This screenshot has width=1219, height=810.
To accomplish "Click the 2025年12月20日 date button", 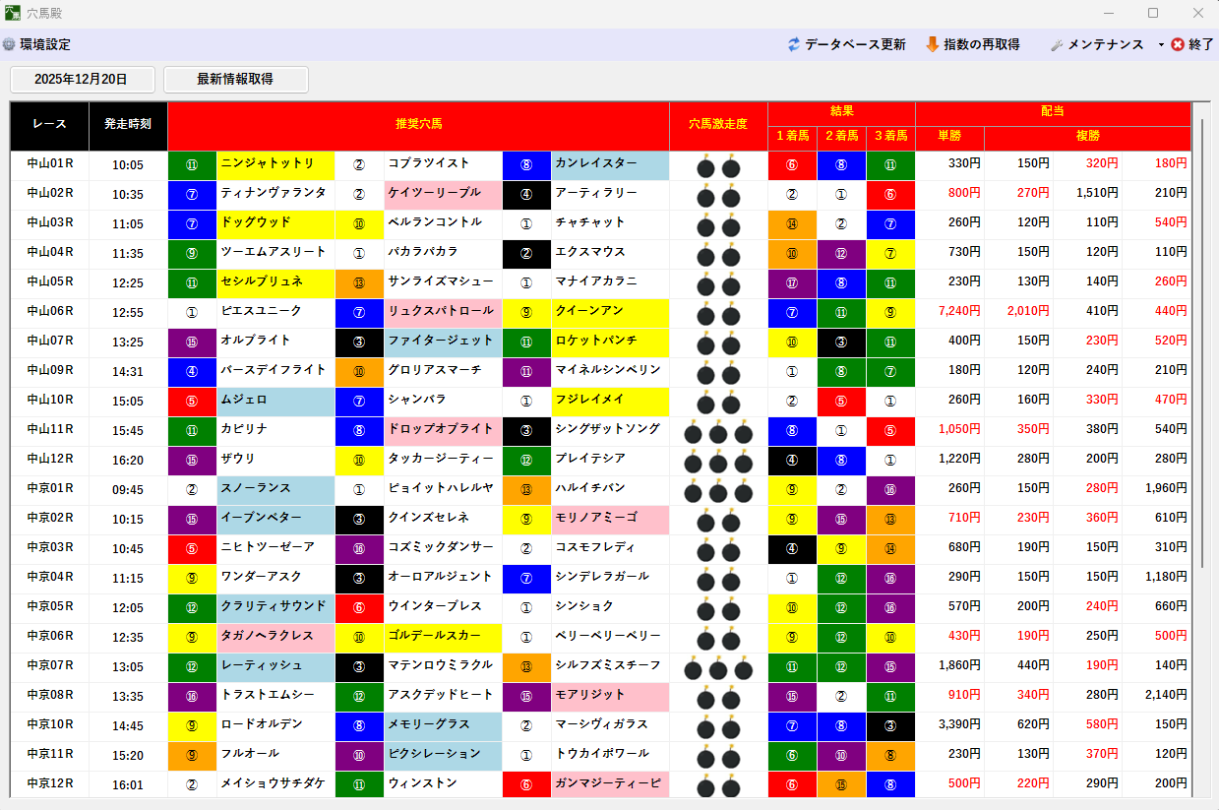I will 82,80.
